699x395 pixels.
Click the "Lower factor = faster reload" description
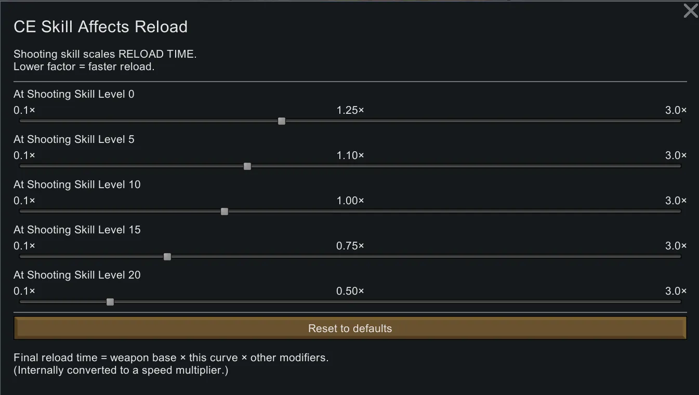(84, 67)
